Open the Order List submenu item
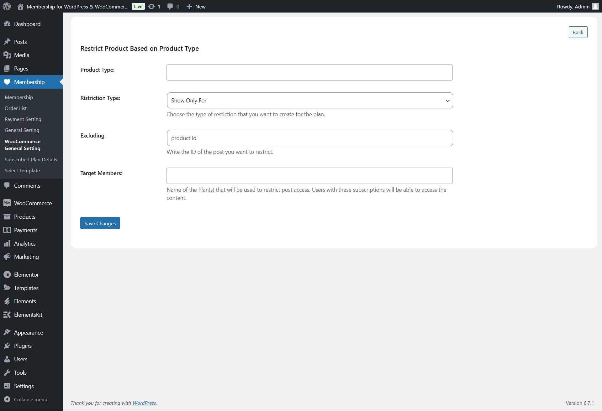Viewport: 602px width, 411px height. pos(16,108)
